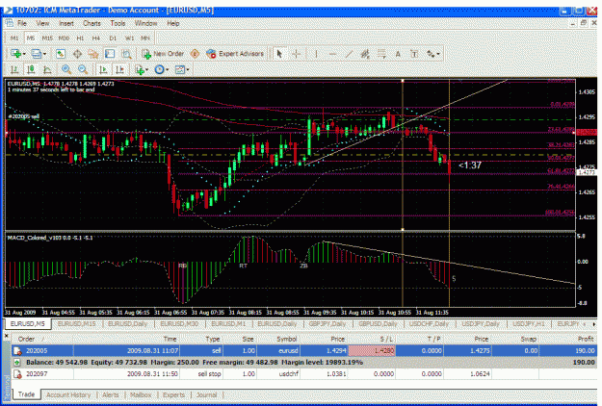Toggle the Market Watch window icon
602x406 pixels.
pyautogui.click(x=61, y=54)
